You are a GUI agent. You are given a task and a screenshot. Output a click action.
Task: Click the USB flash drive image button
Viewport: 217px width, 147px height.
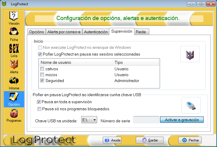pos(191,105)
